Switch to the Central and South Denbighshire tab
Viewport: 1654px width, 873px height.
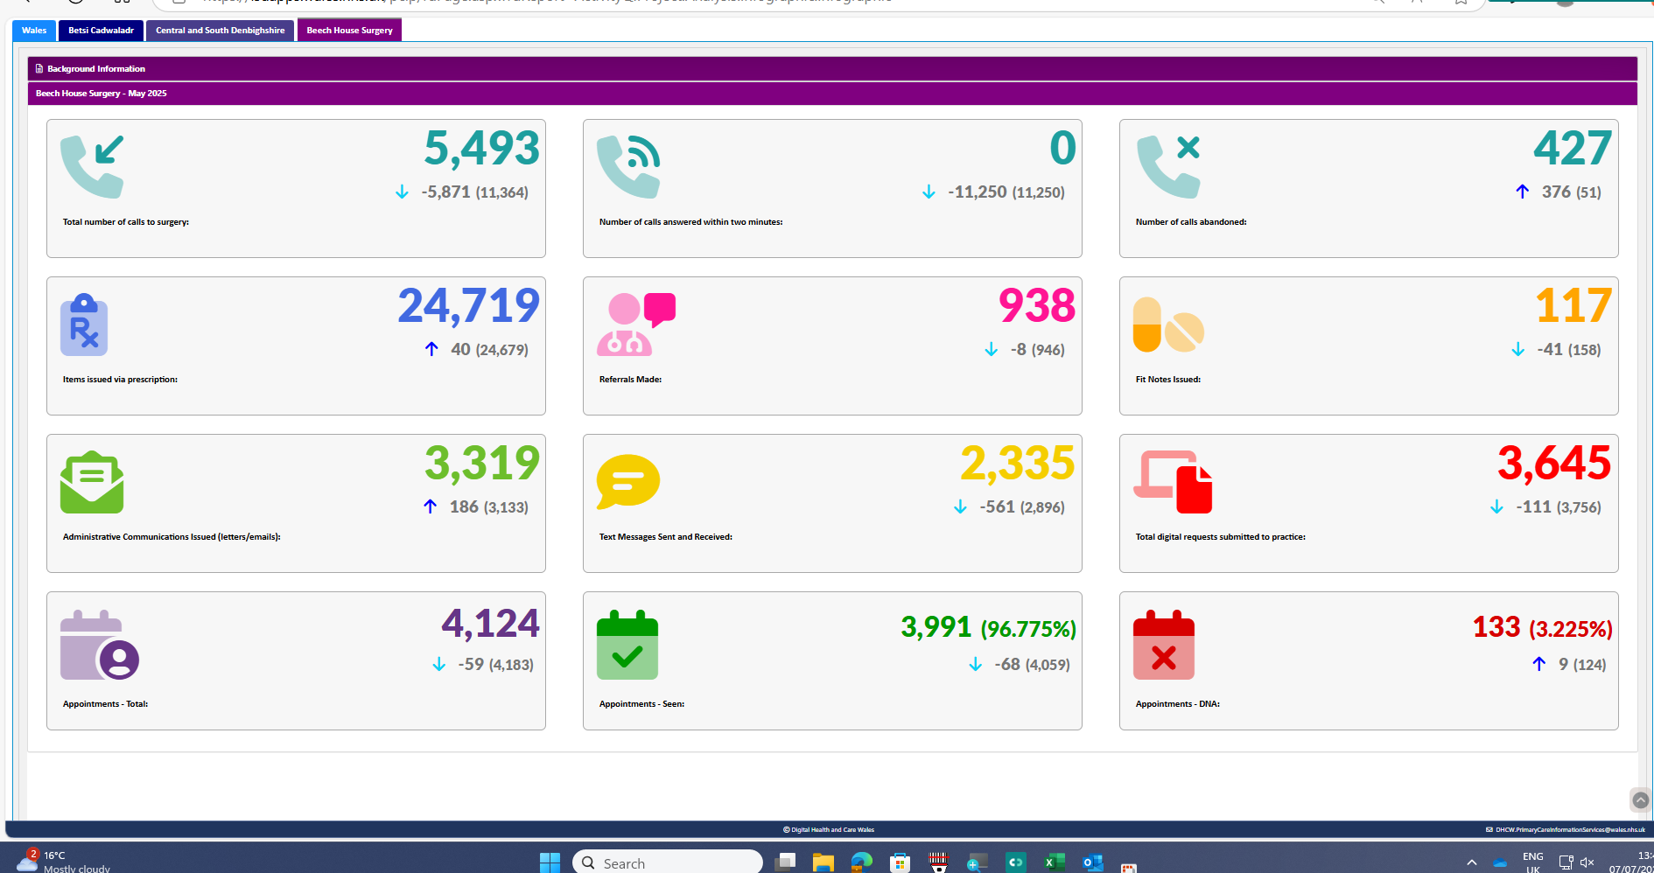click(x=220, y=30)
